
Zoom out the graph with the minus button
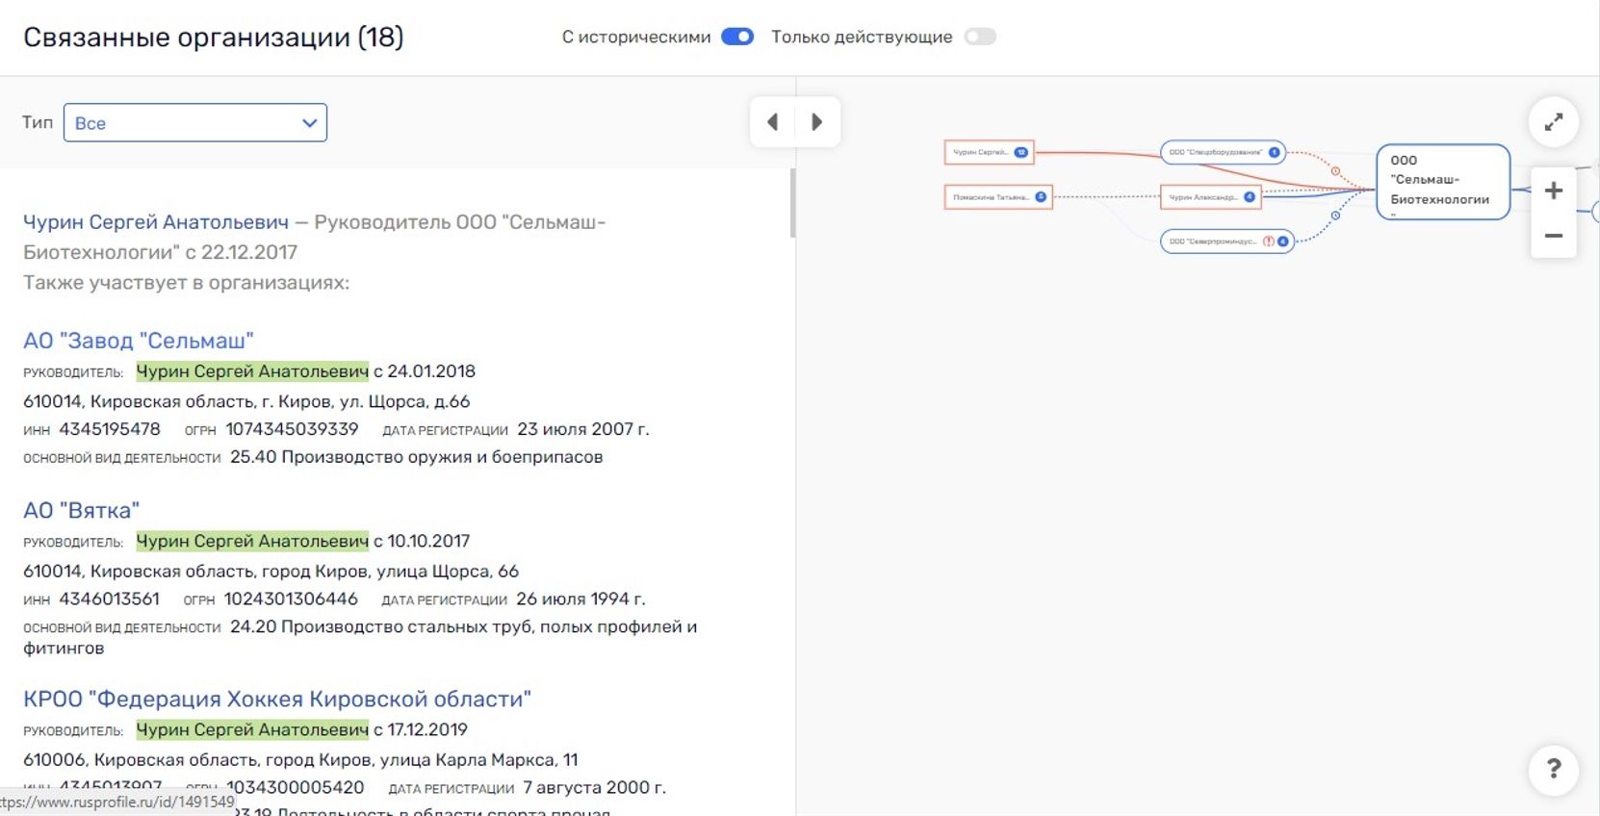point(1553,236)
